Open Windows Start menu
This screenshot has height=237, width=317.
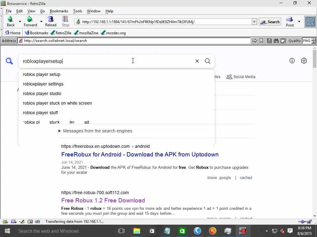point(7,231)
